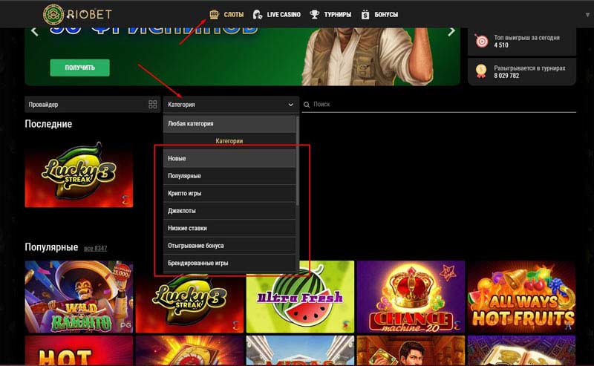Screen dimensions: 594x366
Task: Collapse the Категория dropdown
Action: pyautogui.click(x=290, y=105)
